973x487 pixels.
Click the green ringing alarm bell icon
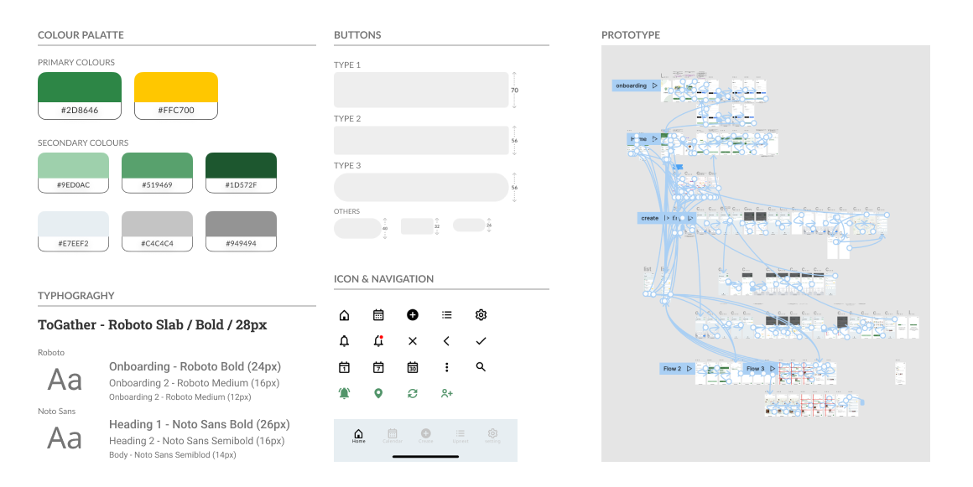point(344,393)
